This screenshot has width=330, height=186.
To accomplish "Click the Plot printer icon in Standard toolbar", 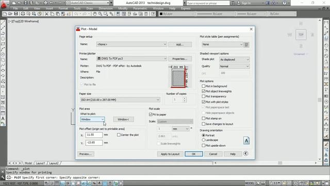I will pos(23,14).
